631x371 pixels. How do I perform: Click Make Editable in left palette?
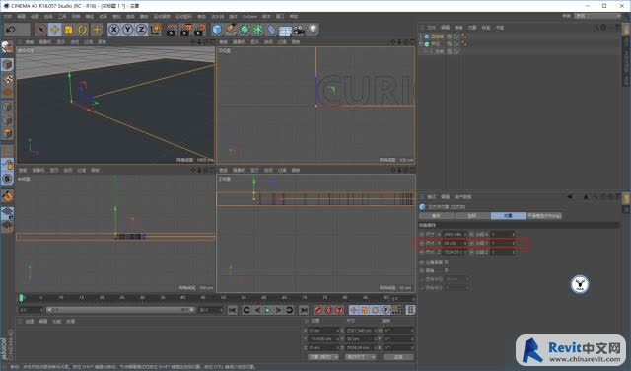(7, 47)
